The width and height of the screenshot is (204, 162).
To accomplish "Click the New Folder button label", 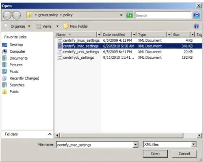I will [x=79, y=26].
